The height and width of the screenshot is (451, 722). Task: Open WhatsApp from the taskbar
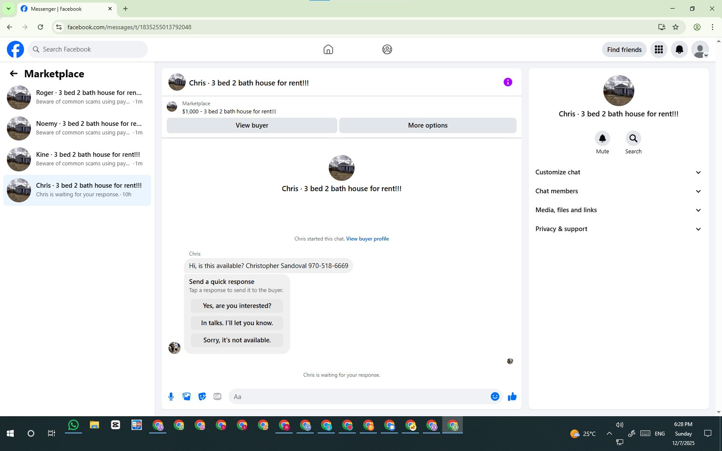point(73,425)
